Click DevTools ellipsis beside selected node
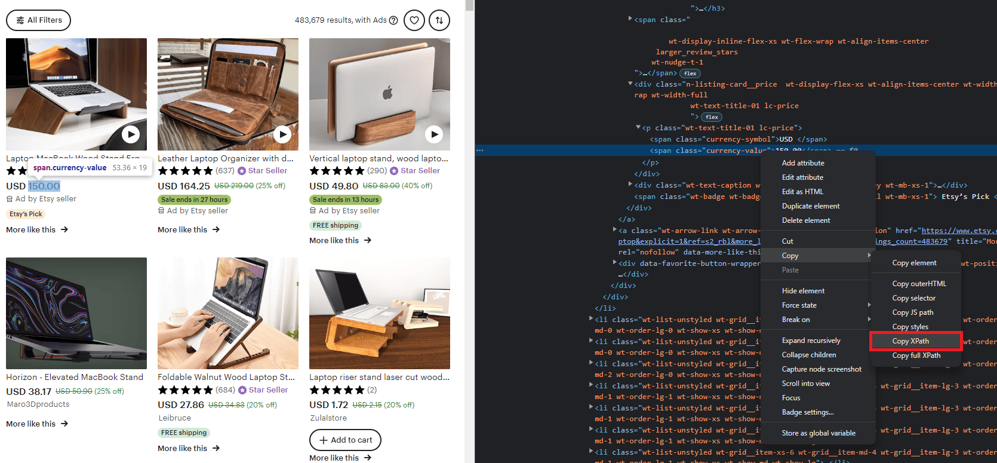Image resolution: width=997 pixels, height=463 pixels. tap(479, 151)
